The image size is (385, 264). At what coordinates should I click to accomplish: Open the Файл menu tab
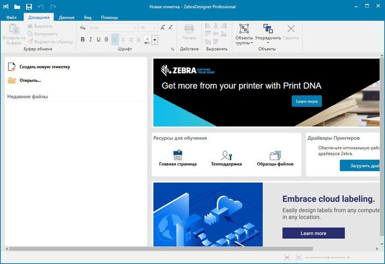11,18
